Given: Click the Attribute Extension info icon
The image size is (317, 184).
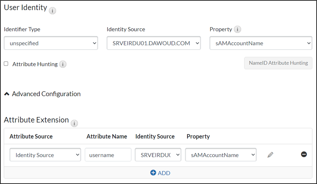Looking at the screenshot, I should pyautogui.click(x=74, y=123).
